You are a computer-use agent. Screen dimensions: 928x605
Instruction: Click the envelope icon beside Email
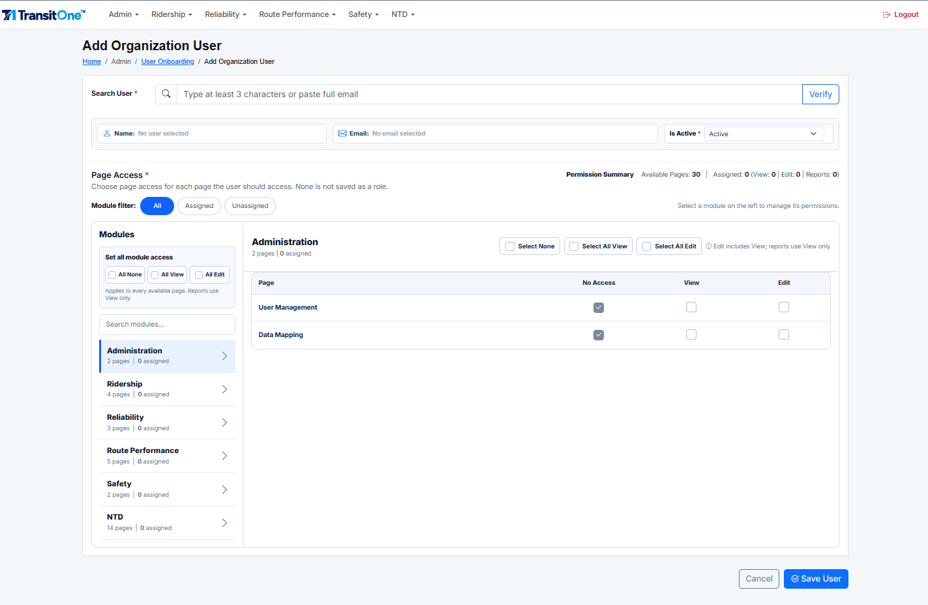pyautogui.click(x=342, y=134)
